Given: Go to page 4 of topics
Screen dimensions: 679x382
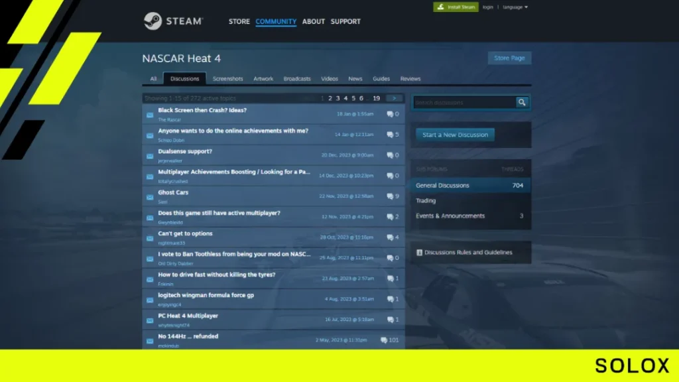Looking at the screenshot, I should [x=345, y=98].
